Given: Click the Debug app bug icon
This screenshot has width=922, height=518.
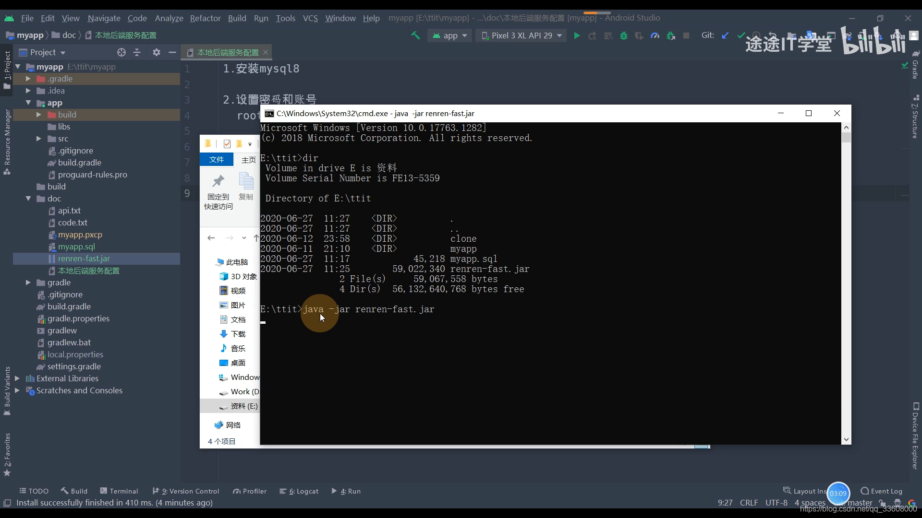Looking at the screenshot, I should [624, 35].
